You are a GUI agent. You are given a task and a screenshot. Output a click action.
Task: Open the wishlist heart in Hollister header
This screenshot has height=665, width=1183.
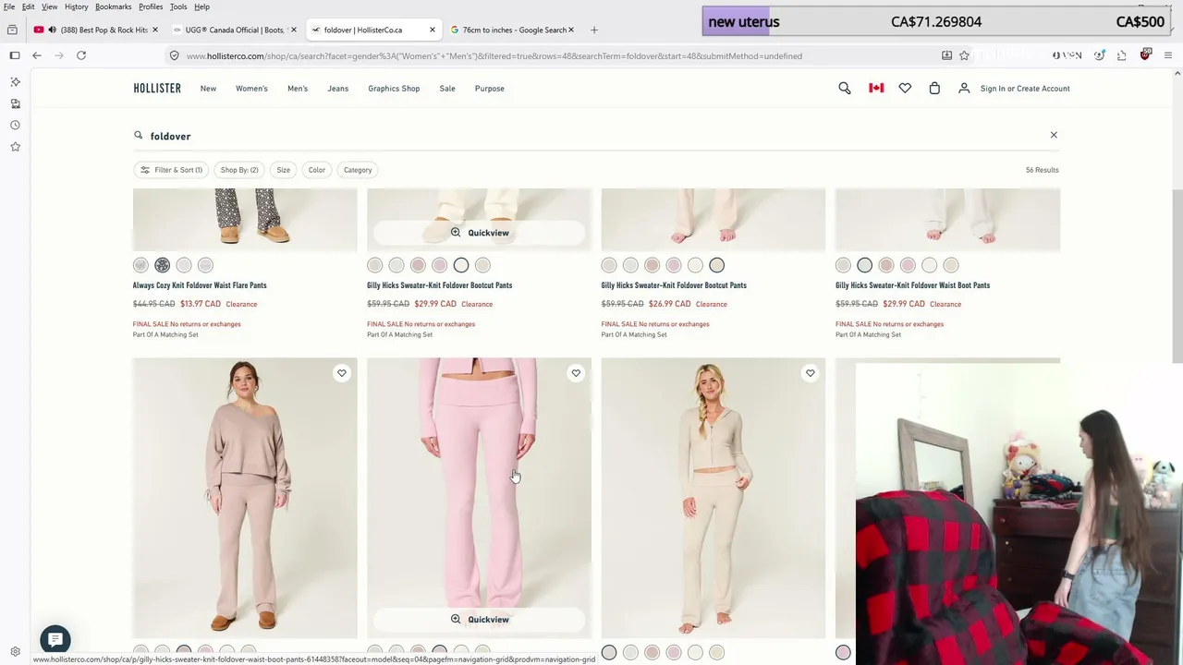coord(905,89)
